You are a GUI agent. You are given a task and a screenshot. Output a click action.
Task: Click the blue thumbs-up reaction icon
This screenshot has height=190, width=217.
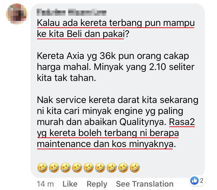point(194,181)
